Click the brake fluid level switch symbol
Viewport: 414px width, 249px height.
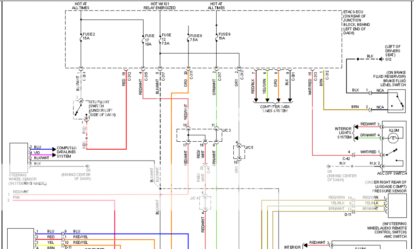[x=397, y=100]
